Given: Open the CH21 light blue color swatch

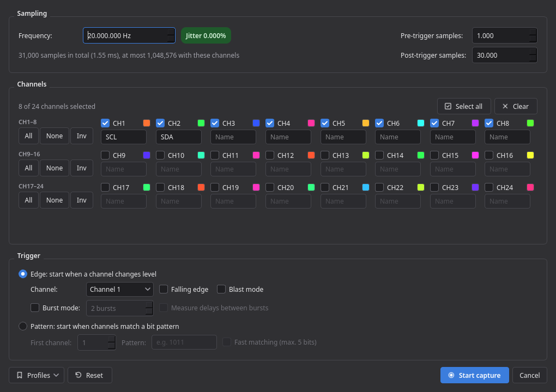Looking at the screenshot, I should point(366,187).
